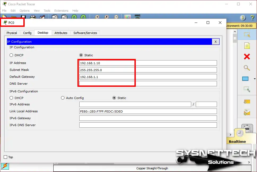Click the Realtime clock icon

(240, 133)
